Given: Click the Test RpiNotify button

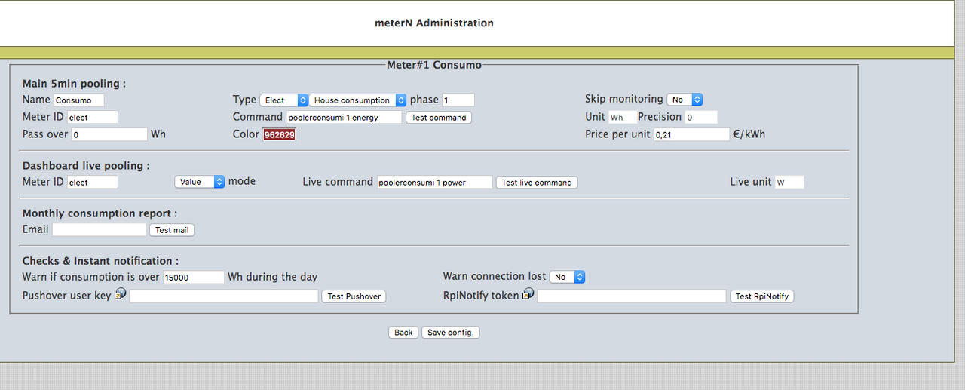Looking at the screenshot, I should (762, 296).
